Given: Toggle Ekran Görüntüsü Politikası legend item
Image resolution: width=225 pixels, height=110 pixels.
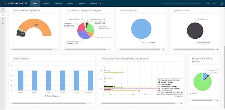Looking at the screenshot, I should 169,80.
